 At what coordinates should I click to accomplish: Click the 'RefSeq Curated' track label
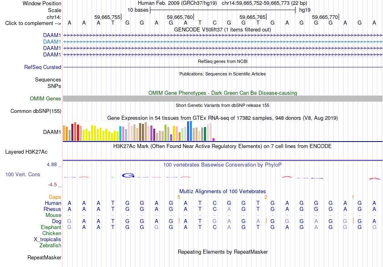click(x=42, y=67)
